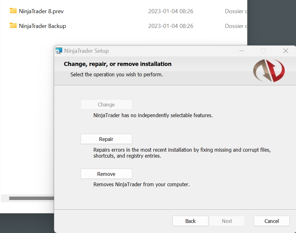Select the NinjaTrader 8.prev folder name
Viewport: 296px width, 233px height.
41,11
